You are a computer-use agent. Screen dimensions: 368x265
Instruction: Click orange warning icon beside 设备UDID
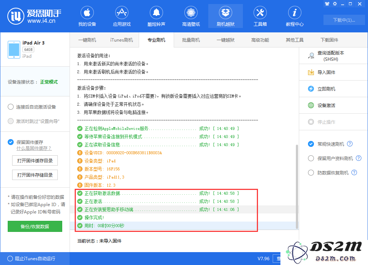pos(80,153)
